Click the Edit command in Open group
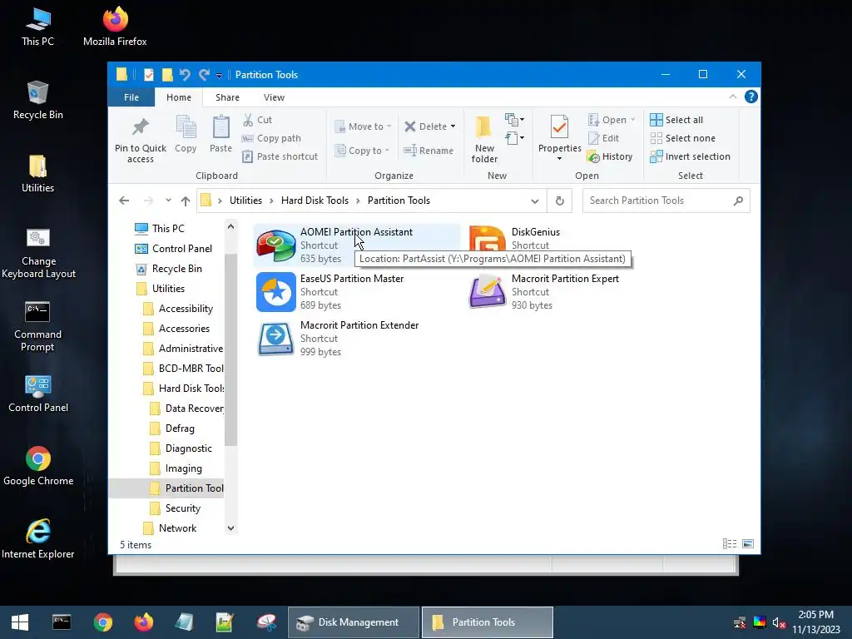This screenshot has height=639, width=852. point(604,138)
